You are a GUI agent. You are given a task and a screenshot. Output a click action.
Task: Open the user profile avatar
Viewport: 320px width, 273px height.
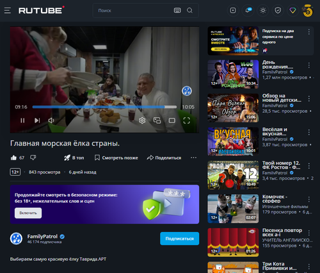(308, 10)
